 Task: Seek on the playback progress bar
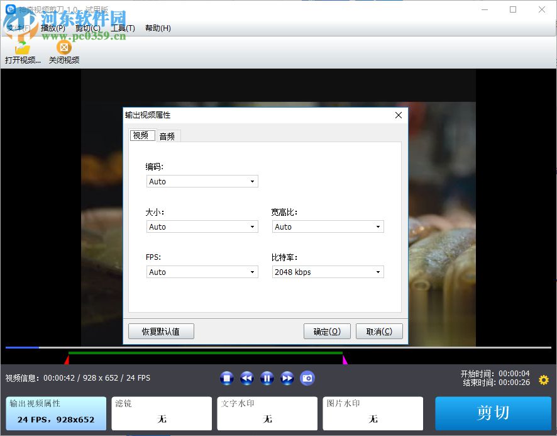pyautogui.click(x=278, y=347)
